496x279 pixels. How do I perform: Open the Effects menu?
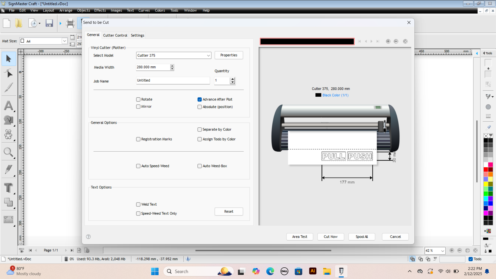(100, 10)
